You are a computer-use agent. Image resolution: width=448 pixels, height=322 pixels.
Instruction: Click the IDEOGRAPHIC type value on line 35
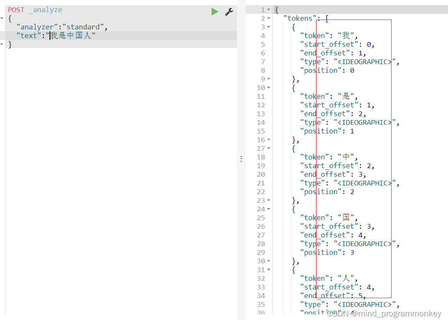[365, 305]
